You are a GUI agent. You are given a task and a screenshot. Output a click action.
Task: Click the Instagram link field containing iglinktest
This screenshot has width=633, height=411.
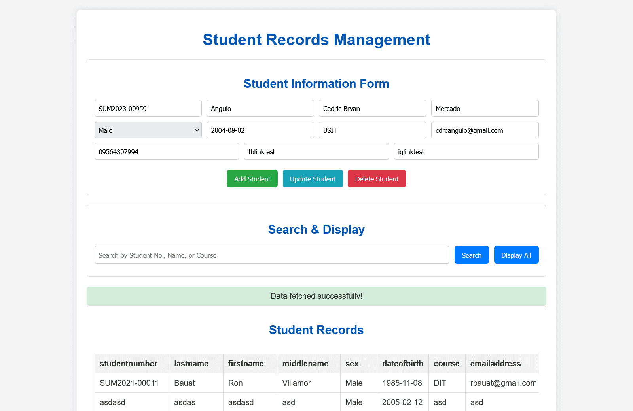(x=466, y=151)
